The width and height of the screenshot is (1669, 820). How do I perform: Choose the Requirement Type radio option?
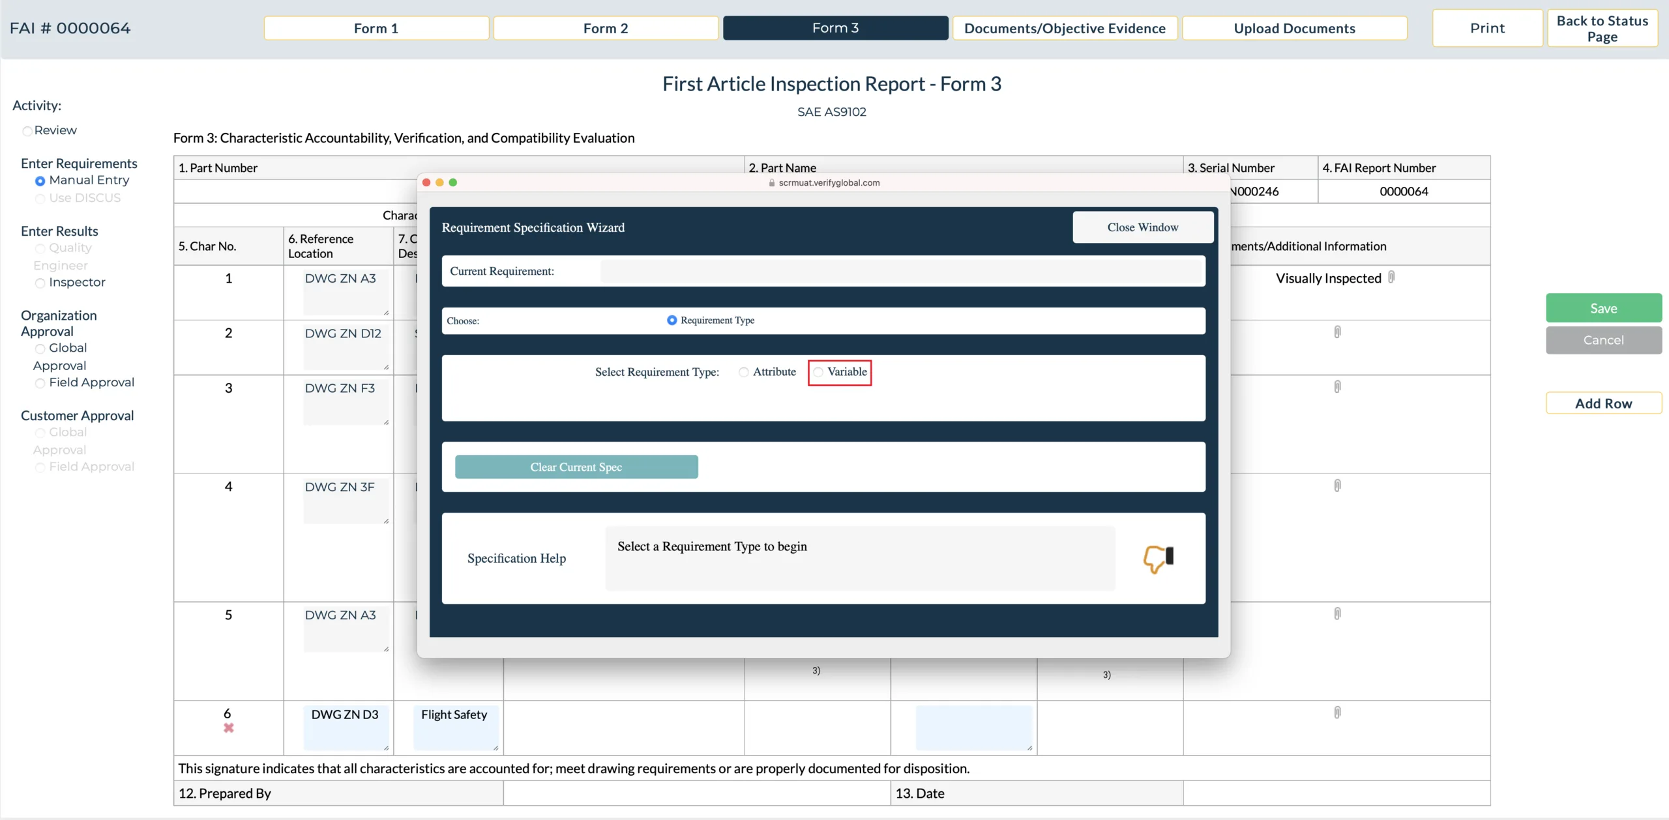(672, 320)
